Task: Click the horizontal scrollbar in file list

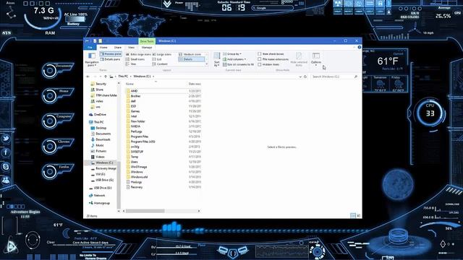Action: click(145, 211)
